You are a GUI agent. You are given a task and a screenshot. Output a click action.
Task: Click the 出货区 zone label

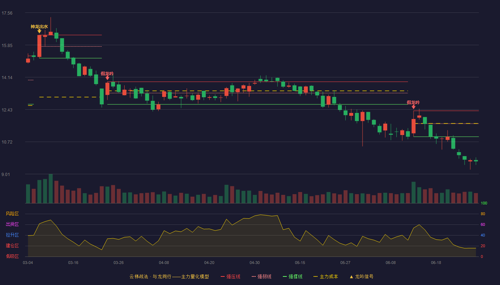(12, 224)
